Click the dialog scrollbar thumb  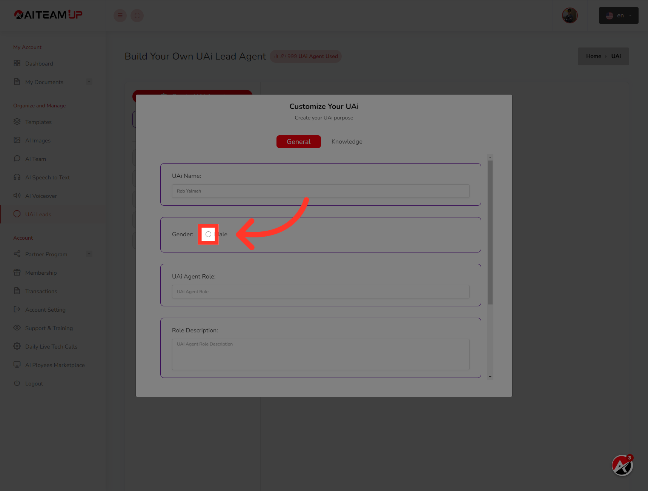pos(490,232)
